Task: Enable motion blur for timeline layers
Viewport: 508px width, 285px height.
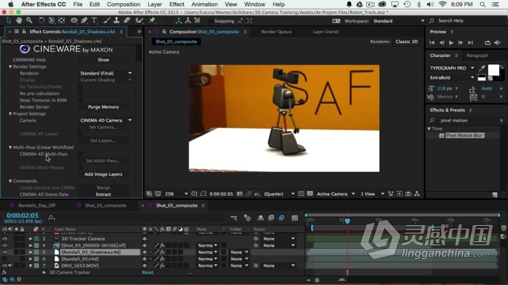Action: [282, 218]
